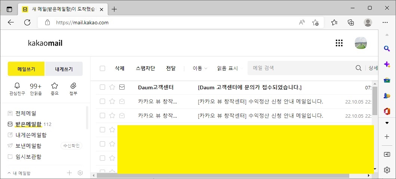The image size is (396, 179).
Task: Click the kakaomail logo
Action: [x=45, y=43]
